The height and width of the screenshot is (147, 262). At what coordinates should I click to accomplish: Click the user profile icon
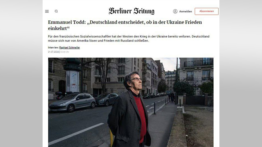point(175,11)
